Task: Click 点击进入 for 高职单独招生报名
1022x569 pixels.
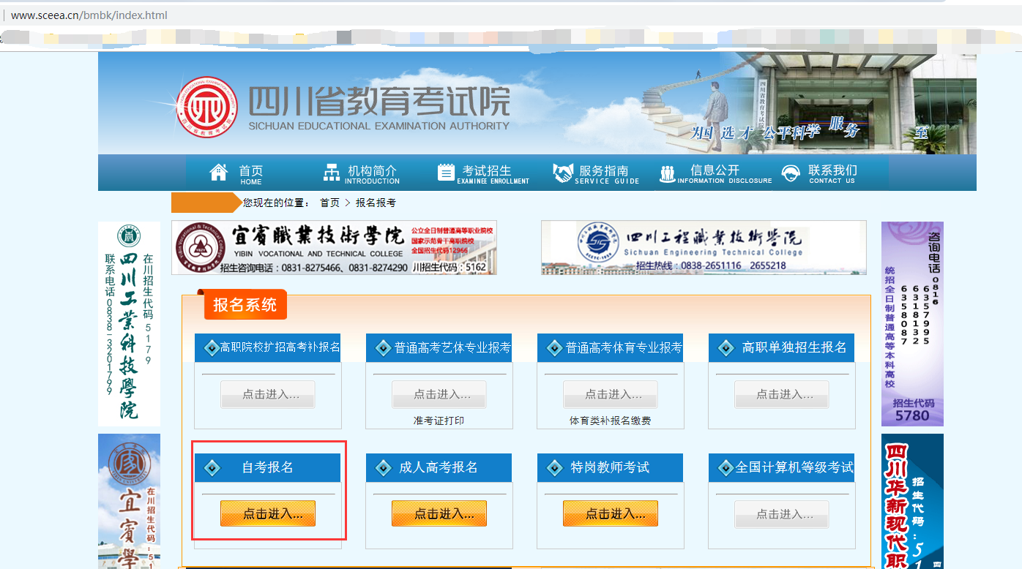Action: (x=781, y=393)
